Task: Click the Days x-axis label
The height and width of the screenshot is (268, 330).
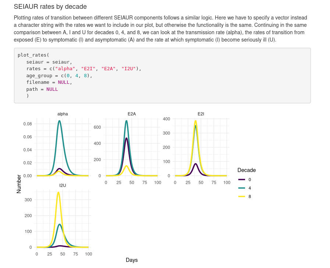Action: click(131, 260)
